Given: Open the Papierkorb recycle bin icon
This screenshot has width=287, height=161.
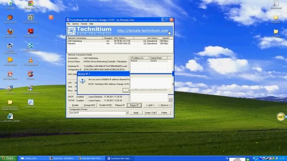Looking at the screenshot, I should [x=10, y=4].
